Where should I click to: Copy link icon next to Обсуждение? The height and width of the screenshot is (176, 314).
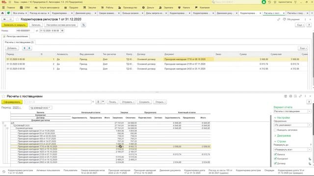tap(279, 20)
